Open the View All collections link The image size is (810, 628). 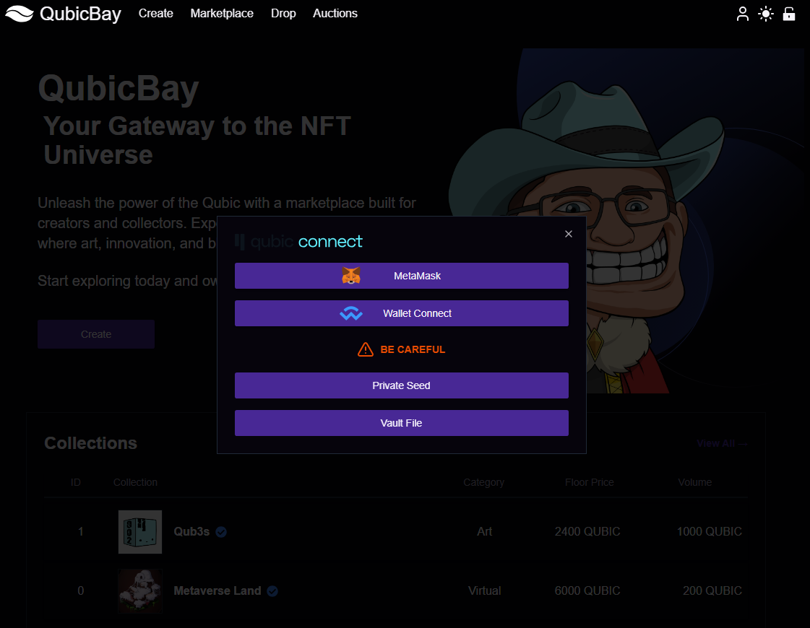[x=722, y=443]
